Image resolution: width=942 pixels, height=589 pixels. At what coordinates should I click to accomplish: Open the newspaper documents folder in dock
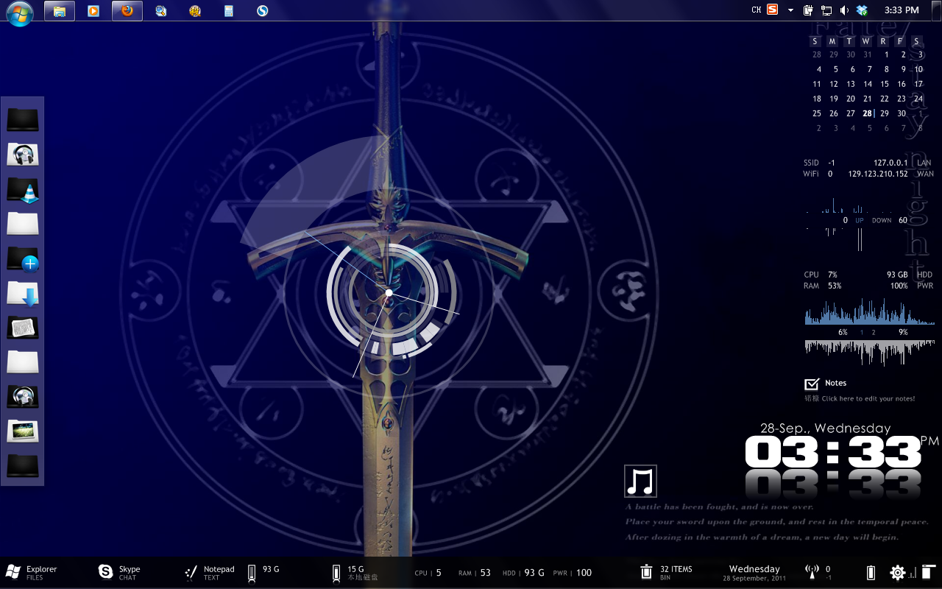[x=23, y=328]
